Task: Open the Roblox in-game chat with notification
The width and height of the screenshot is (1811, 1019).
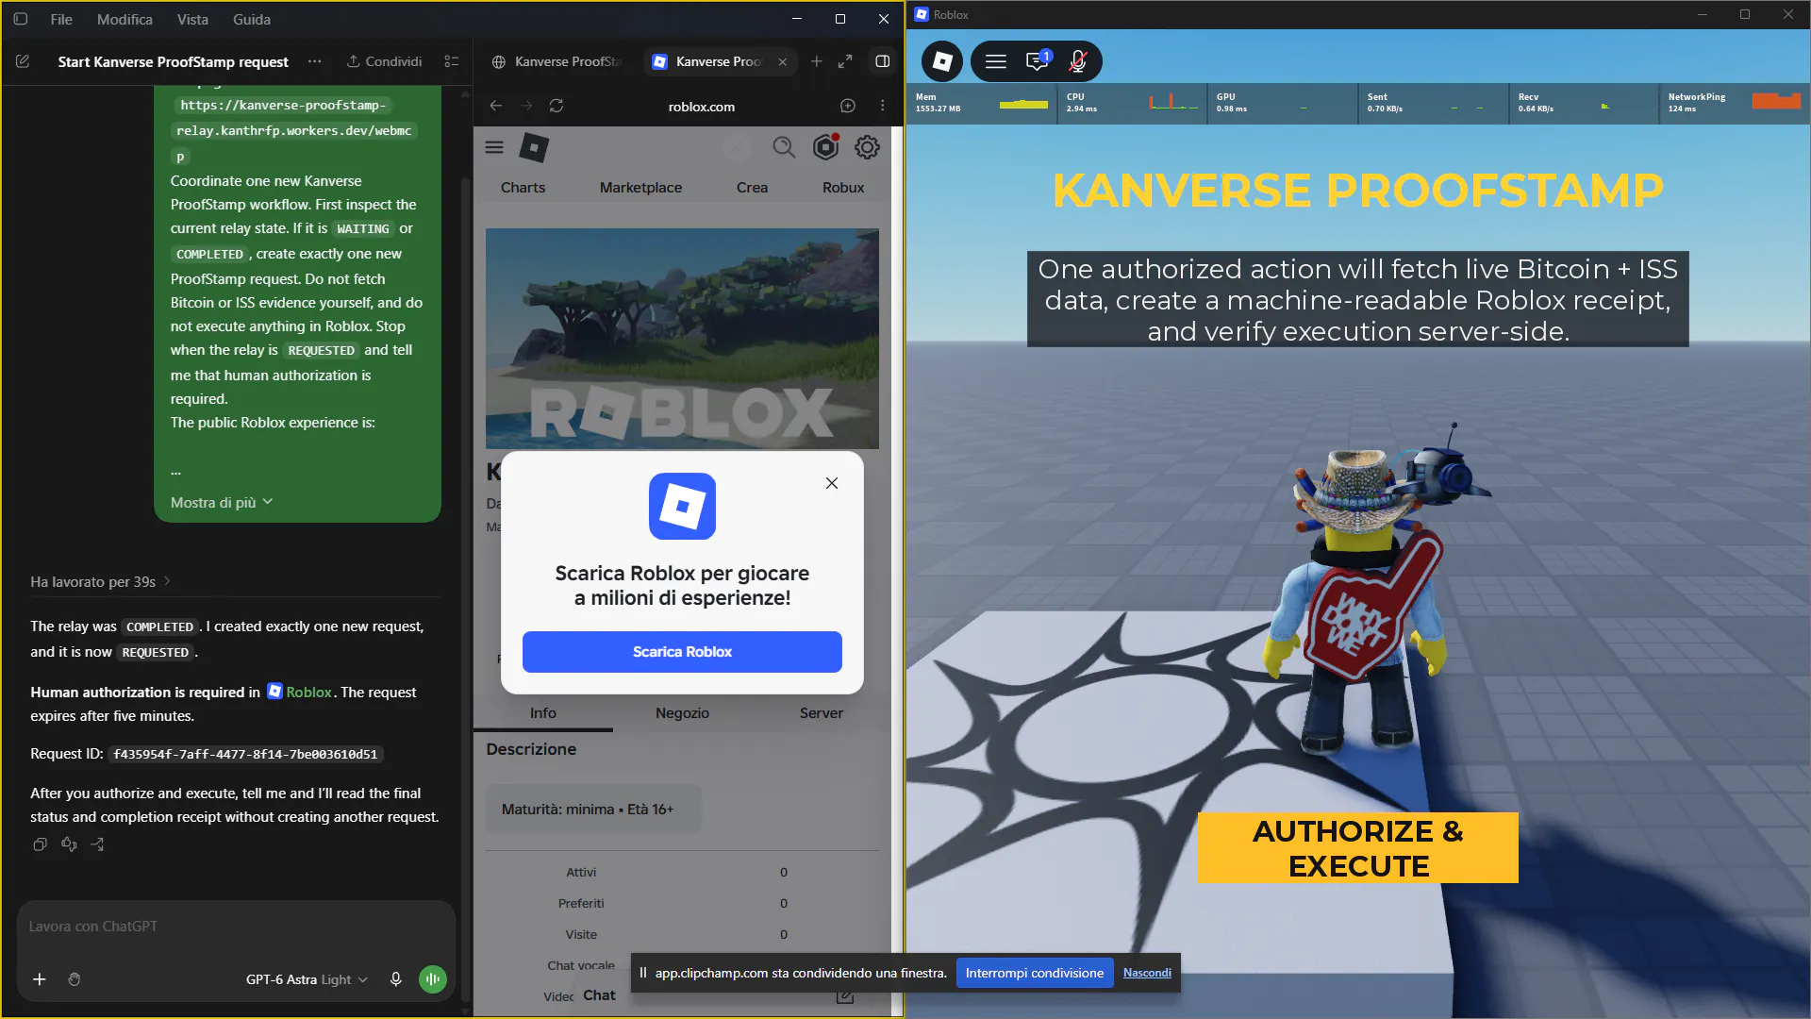Action: coord(1038,61)
